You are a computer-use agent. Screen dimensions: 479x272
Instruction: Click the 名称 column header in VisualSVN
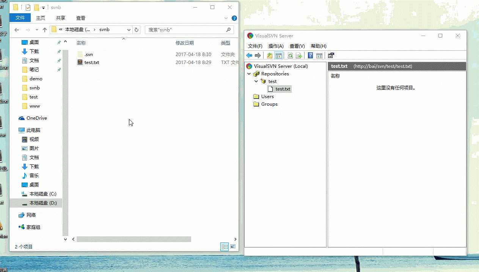[335, 76]
